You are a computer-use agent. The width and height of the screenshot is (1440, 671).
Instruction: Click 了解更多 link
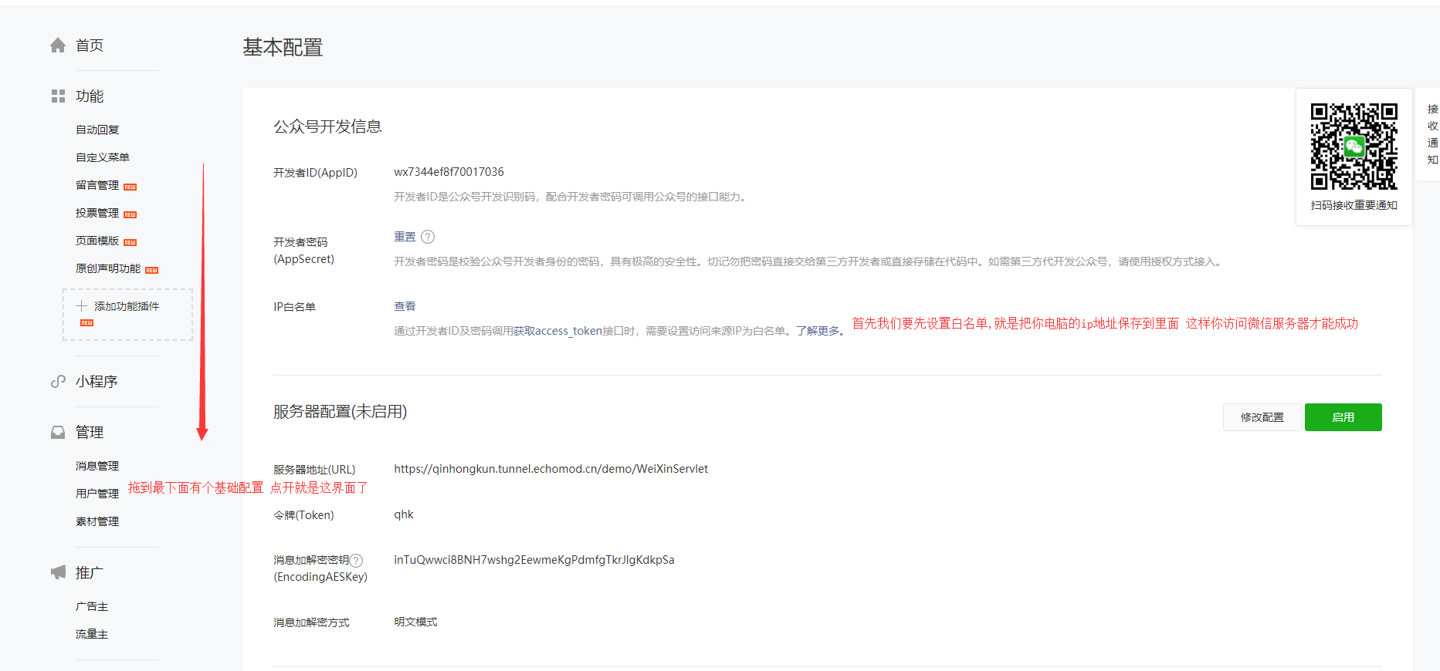coord(818,331)
